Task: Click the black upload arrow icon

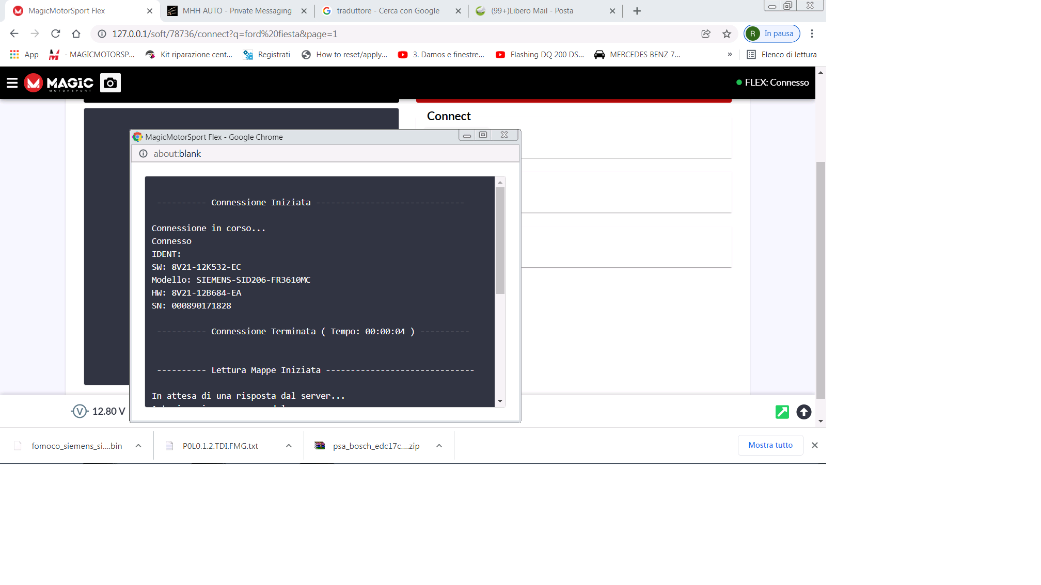Action: [803, 412]
